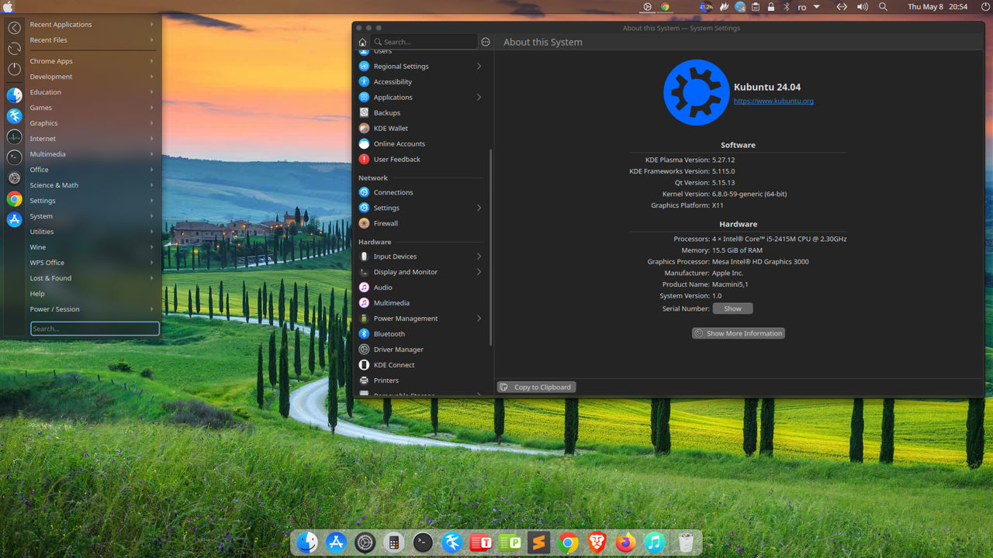
Task: Click the home icon in System Settings
Action: (x=362, y=42)
